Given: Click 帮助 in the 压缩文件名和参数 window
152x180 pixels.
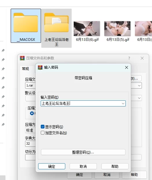Looking at the screenshot, I should 134,175.
